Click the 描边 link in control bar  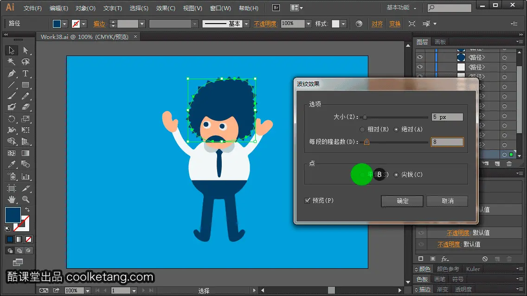[99, 24]
